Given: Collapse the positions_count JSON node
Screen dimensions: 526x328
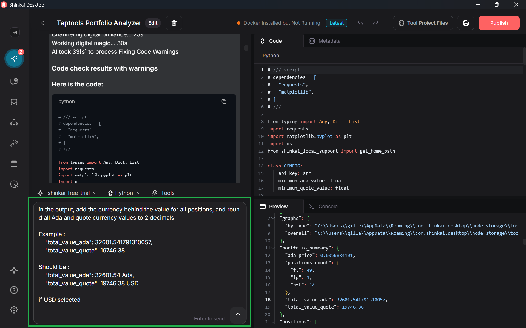Looking at the screenshot, I should (273, 263).
